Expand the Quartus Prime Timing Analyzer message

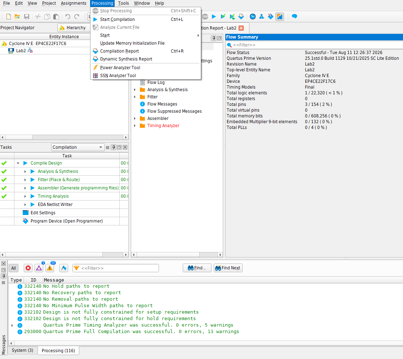point(12,325)
